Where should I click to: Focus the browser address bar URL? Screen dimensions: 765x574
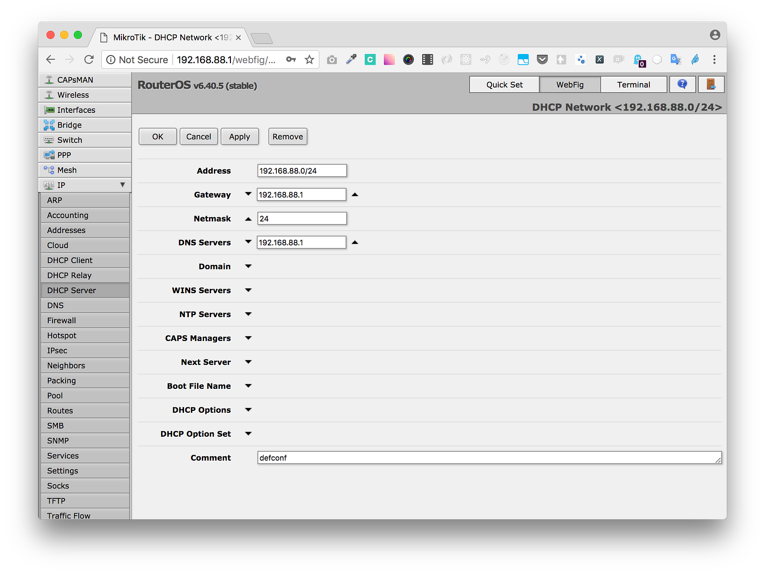[x=226, y=59]
